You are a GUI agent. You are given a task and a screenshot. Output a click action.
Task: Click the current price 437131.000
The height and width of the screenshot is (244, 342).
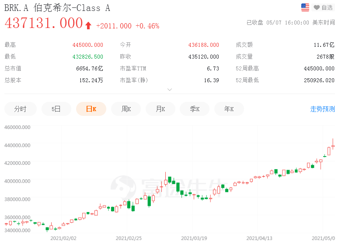[x=44, y=23]
